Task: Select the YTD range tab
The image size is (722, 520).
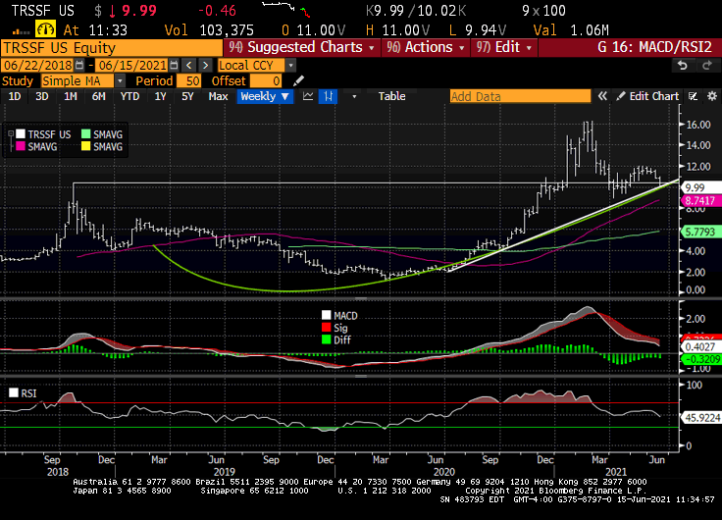Action: tap(129, 96)
